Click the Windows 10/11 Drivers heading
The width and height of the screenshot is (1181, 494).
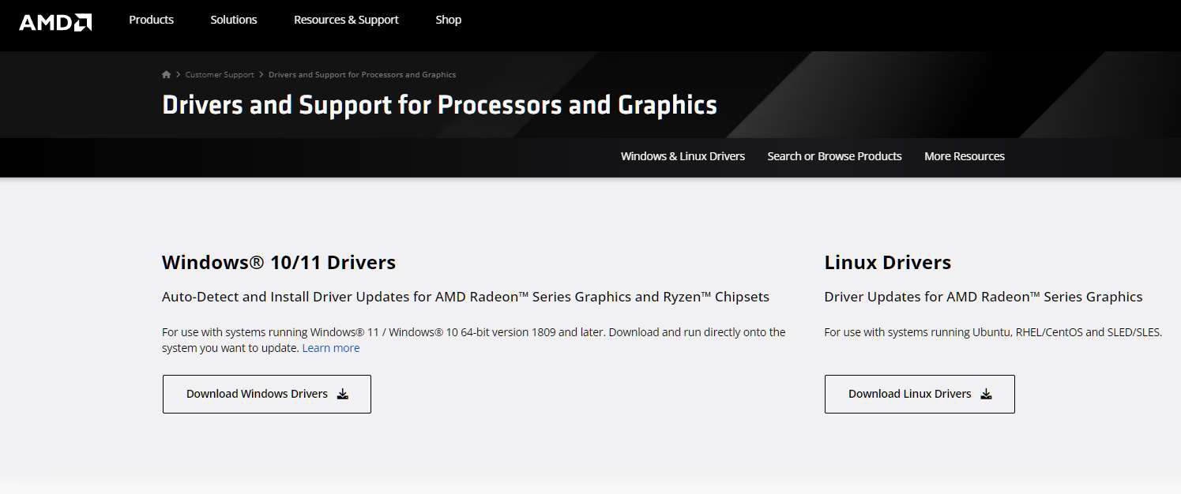(278, 262)
